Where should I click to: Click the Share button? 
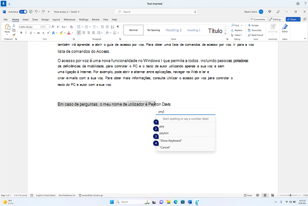292,19
